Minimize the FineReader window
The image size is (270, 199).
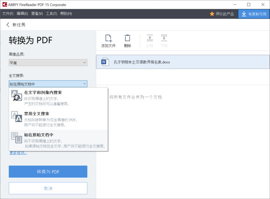pos(235,5)
